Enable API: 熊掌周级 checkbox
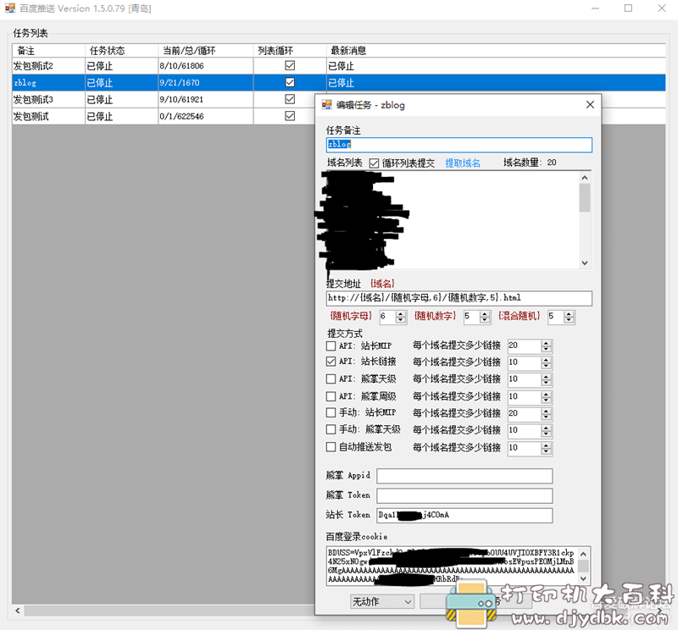The height and width of the screenshot is (630, 678). coord(331,396)
